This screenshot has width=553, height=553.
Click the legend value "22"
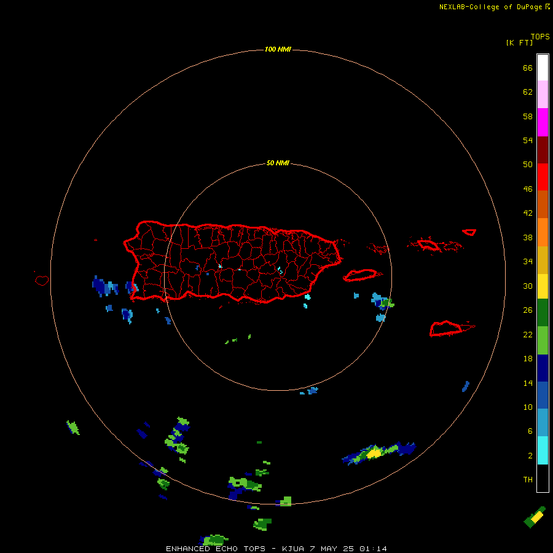point(528,334)
